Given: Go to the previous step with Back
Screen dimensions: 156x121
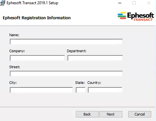Looking at the screenshot, I should click(87, 114).
